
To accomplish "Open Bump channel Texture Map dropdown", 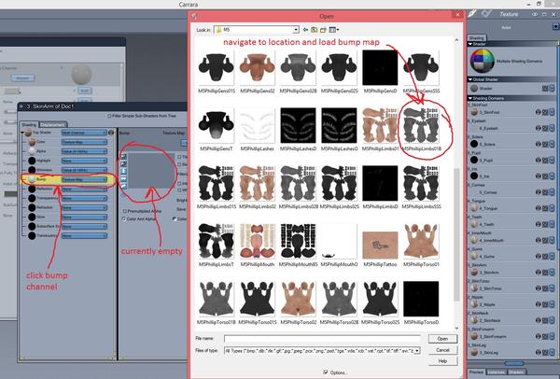I will tap(84, 179).
